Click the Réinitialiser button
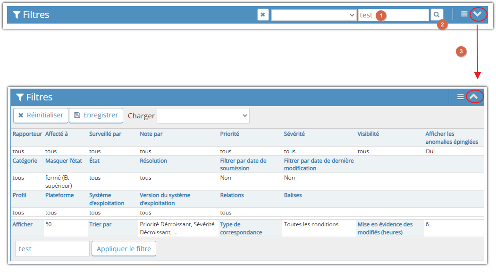Image resolution: width=496 pixels, height=272 pixels. (x=41, y=115)
